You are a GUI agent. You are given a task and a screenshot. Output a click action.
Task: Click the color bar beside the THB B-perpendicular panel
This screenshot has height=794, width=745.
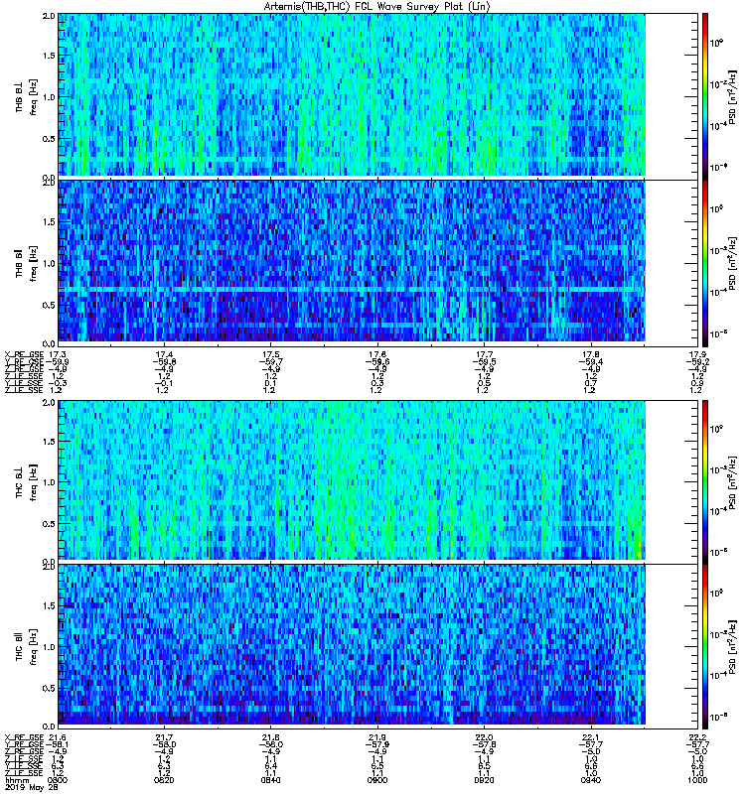pyautogui.click(x=705, y=96)
